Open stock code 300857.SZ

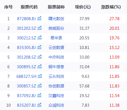tap(26, 86)
